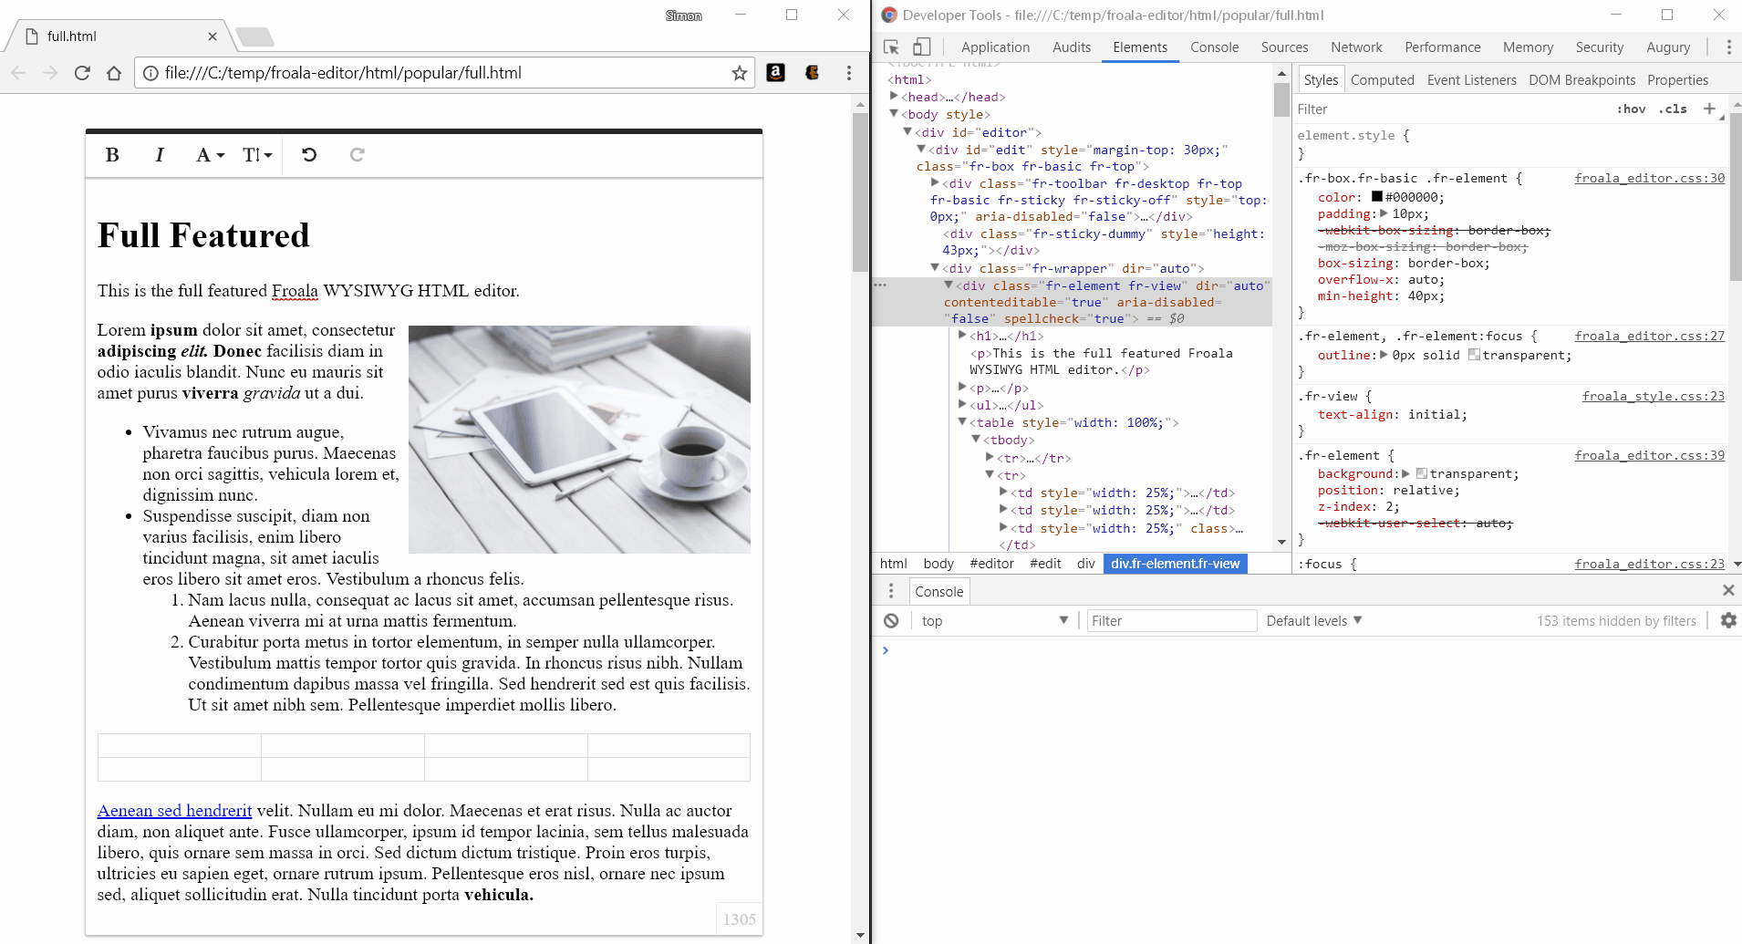Open the font size dropdown in editor toolbar
Image resolution: width=1742 pixels, height=944 pixels.
(257, 155)
